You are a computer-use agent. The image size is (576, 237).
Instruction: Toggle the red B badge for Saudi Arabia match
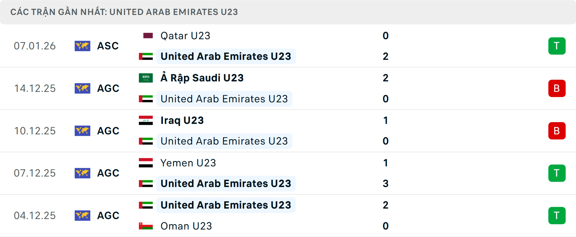point(557,88)
